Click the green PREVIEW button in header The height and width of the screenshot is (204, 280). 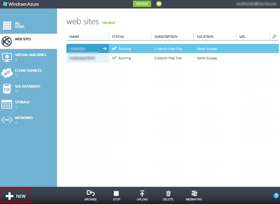pyautogui.click(x=142, y=4)
